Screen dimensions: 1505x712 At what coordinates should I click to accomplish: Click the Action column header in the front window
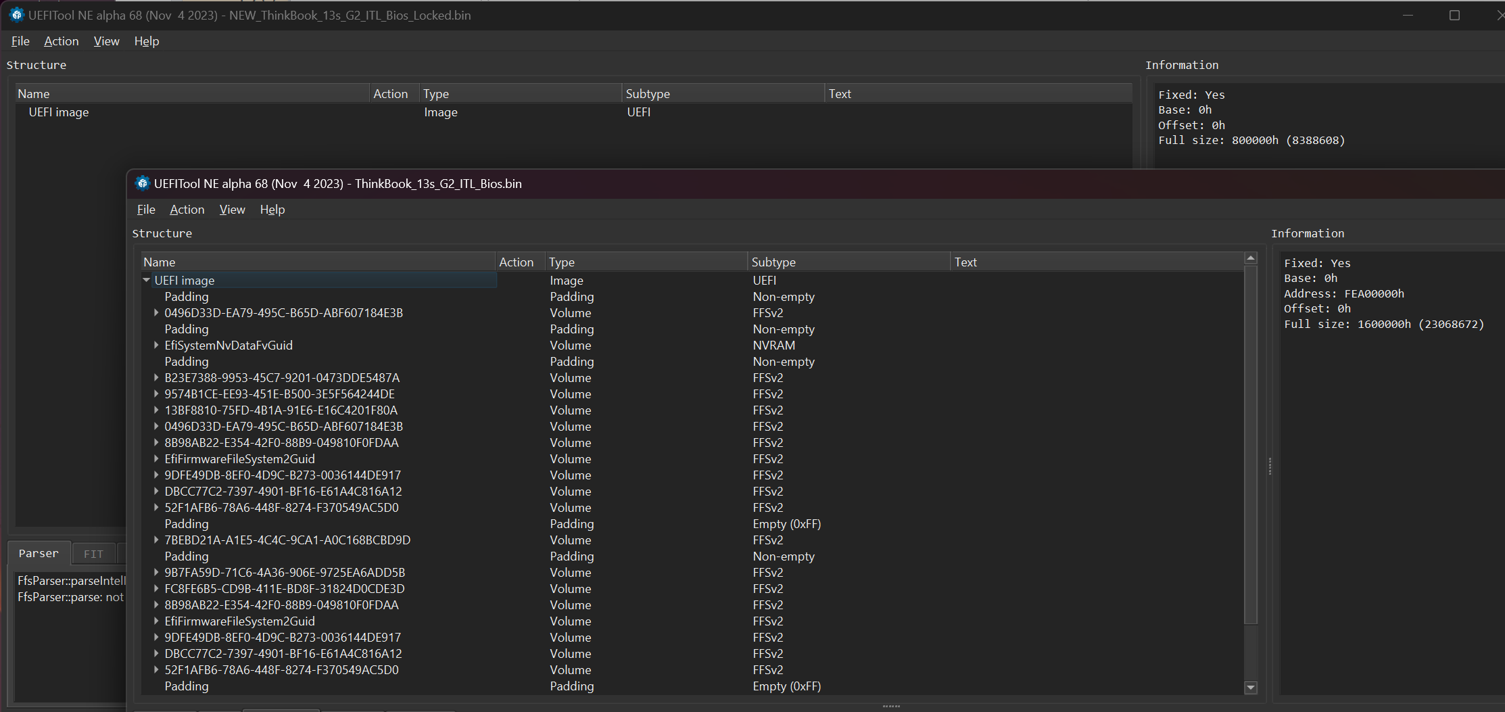(520, 262)
